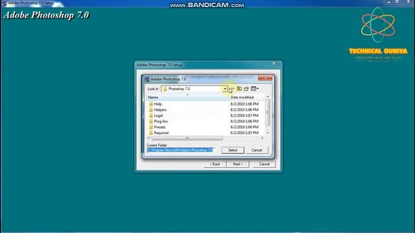This screenshot has height=233, width=415.
Task: Close the Adobe Photoshop 7.0 browse dialog
Action: (x=265, y=78)
